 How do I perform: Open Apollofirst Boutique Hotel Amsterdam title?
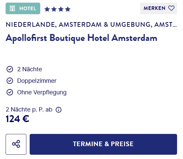(x=81, y=38)
